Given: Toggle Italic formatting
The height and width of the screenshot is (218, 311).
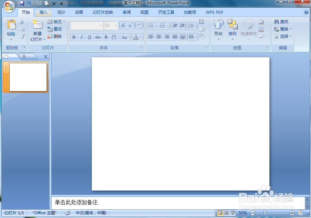Looking at the screenshot, I should click(81, 37).
